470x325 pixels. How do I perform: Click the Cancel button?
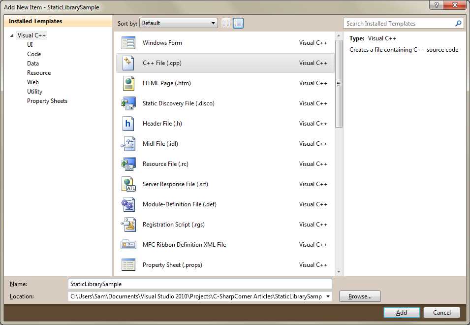pyautogui.click(x=441, y=312)
